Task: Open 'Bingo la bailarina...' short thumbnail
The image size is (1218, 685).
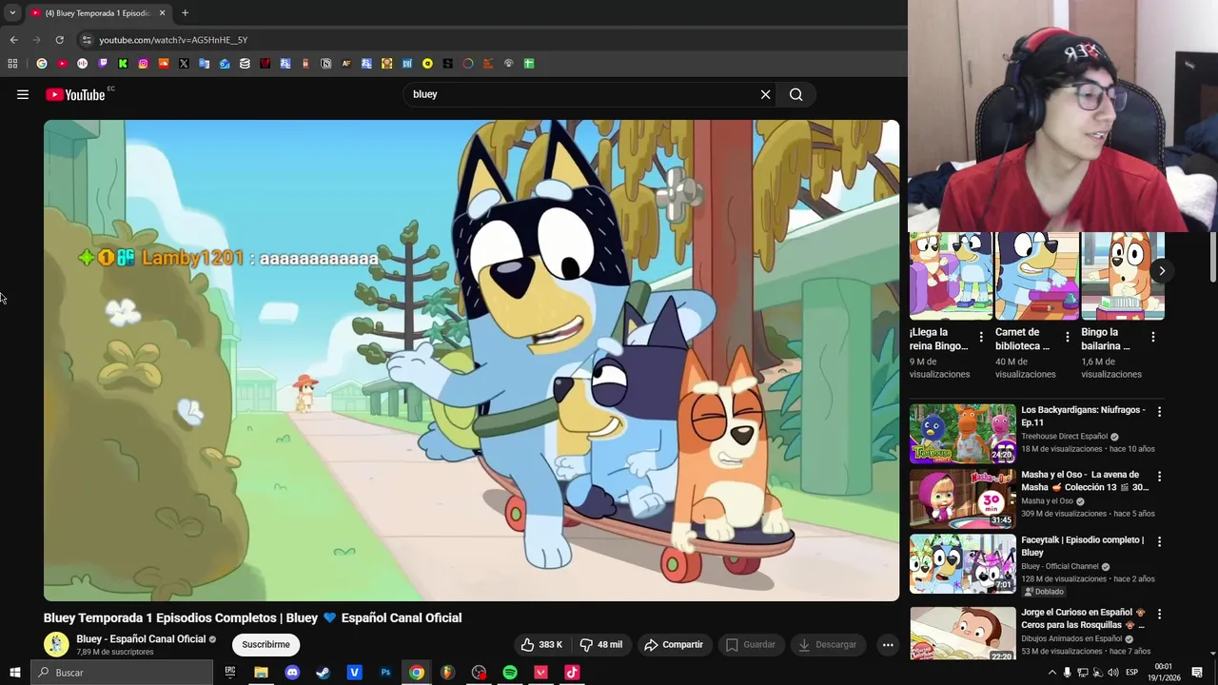Action: 1123,276
